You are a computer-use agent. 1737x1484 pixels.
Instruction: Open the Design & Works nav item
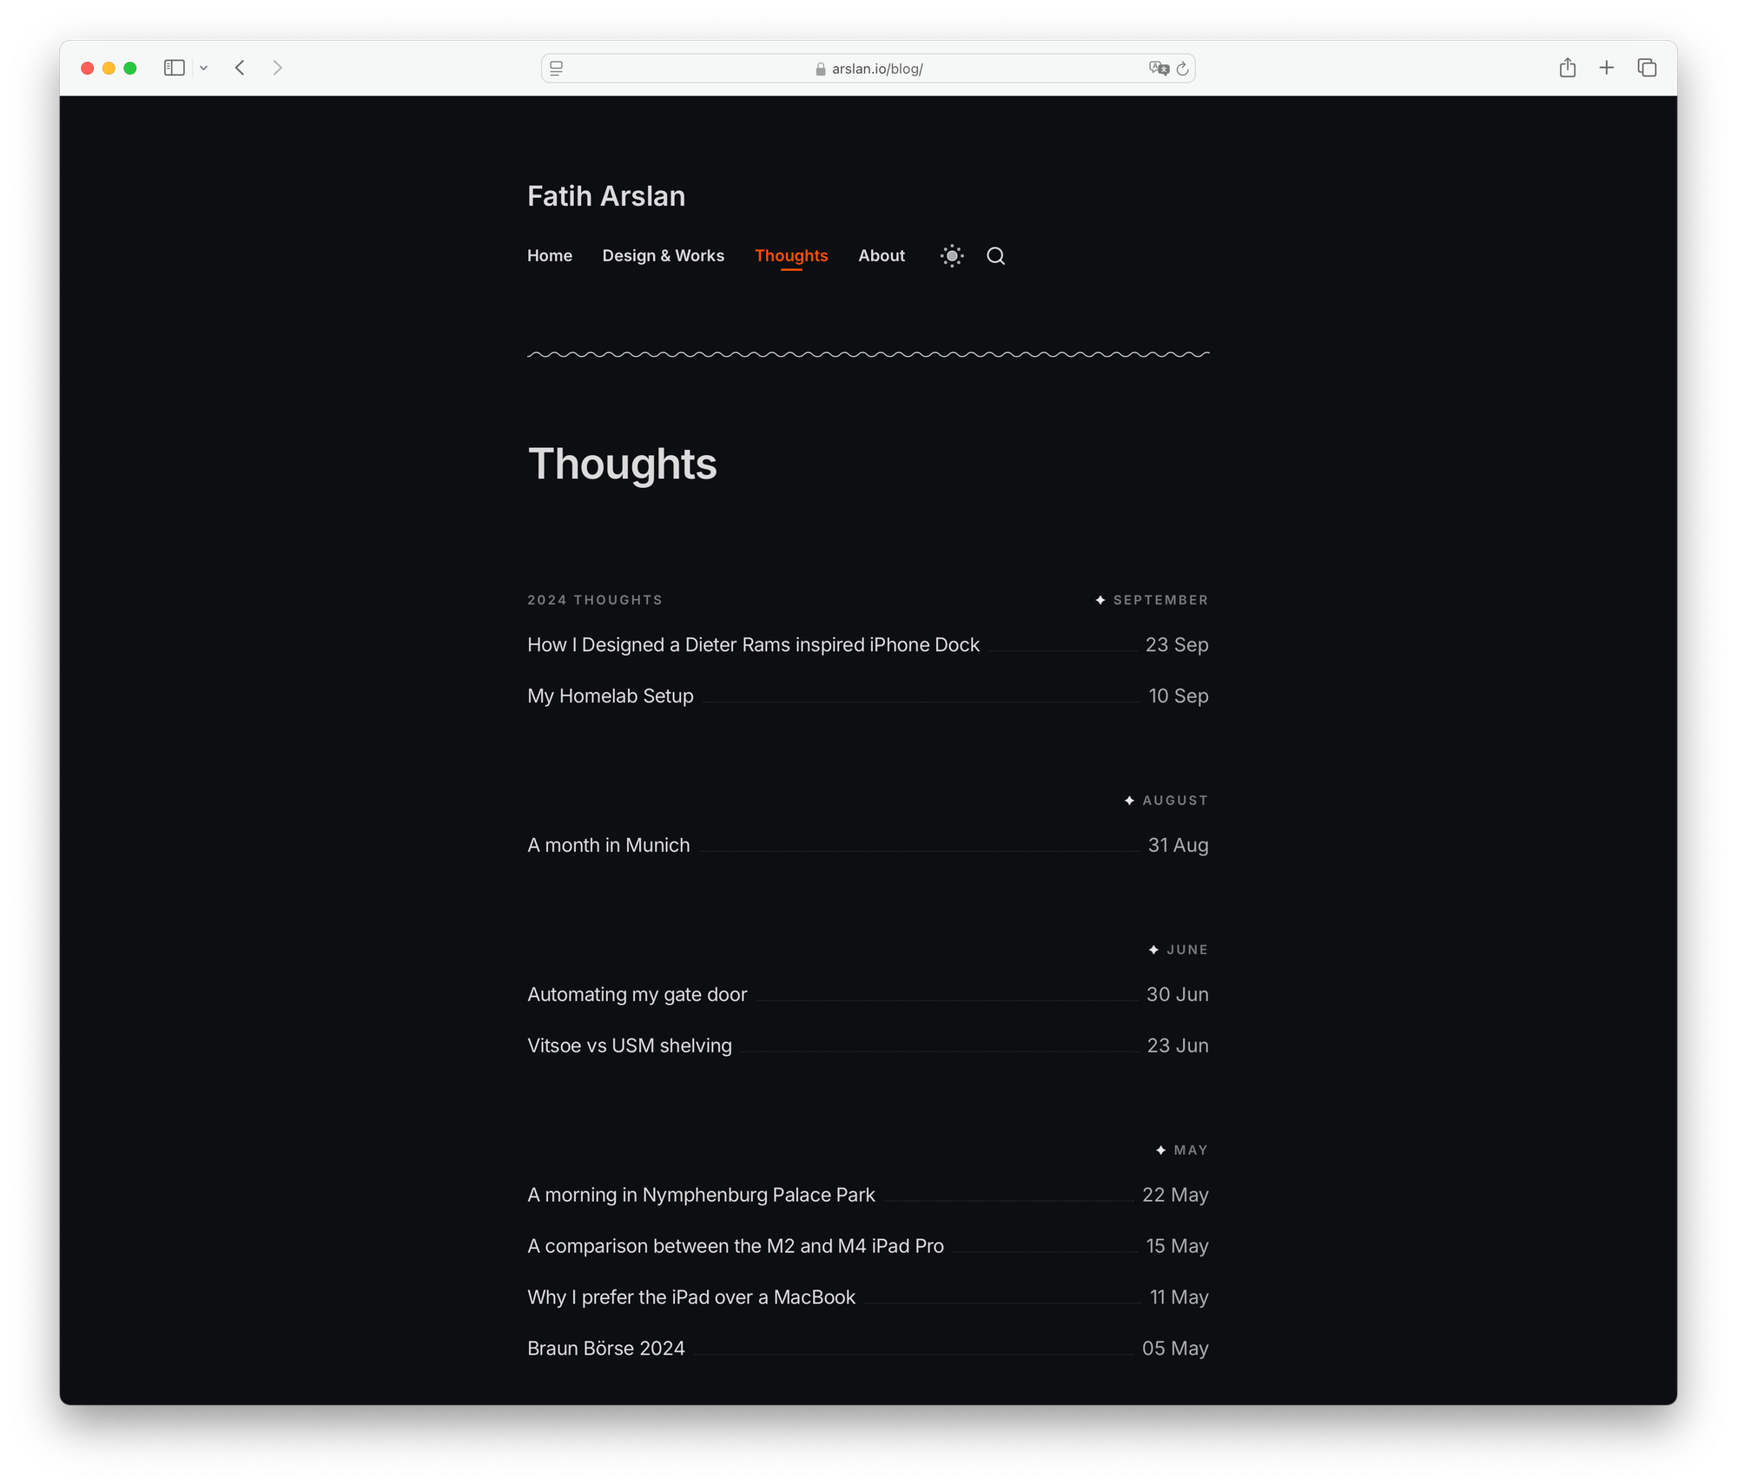point(663,255)
